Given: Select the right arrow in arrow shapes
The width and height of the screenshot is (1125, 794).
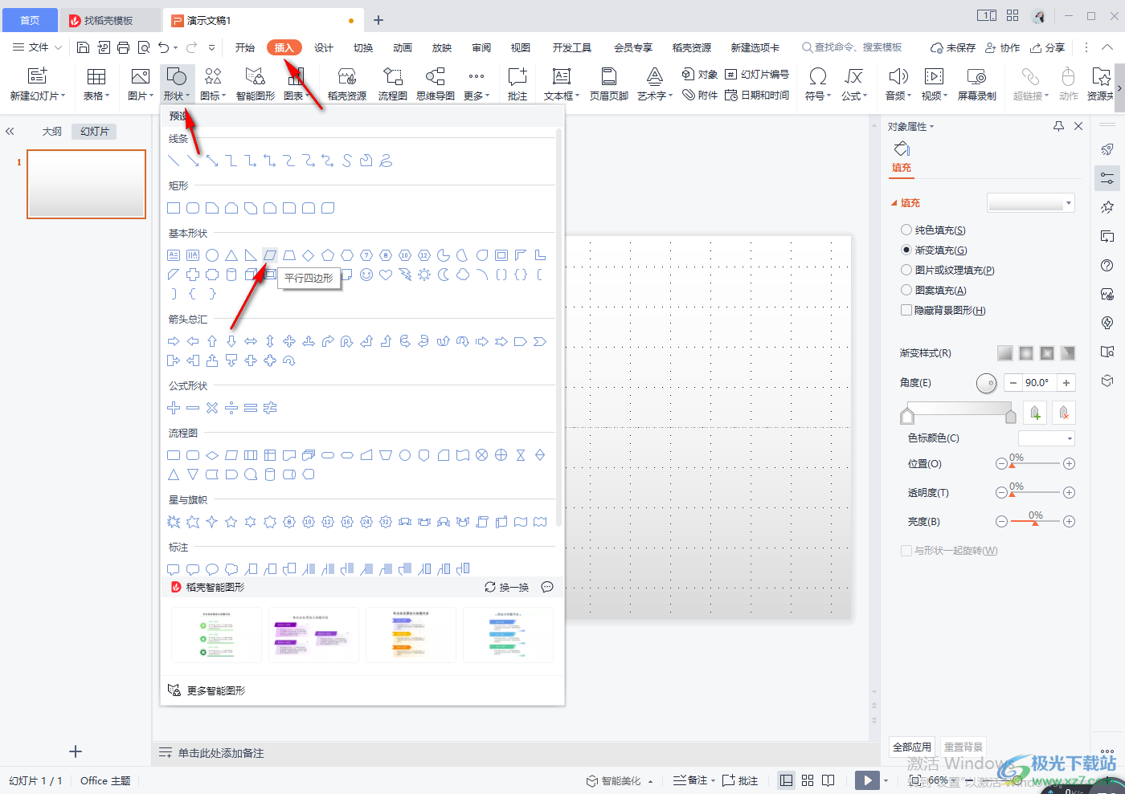Looking at the screenshot, I should (174, 341).
